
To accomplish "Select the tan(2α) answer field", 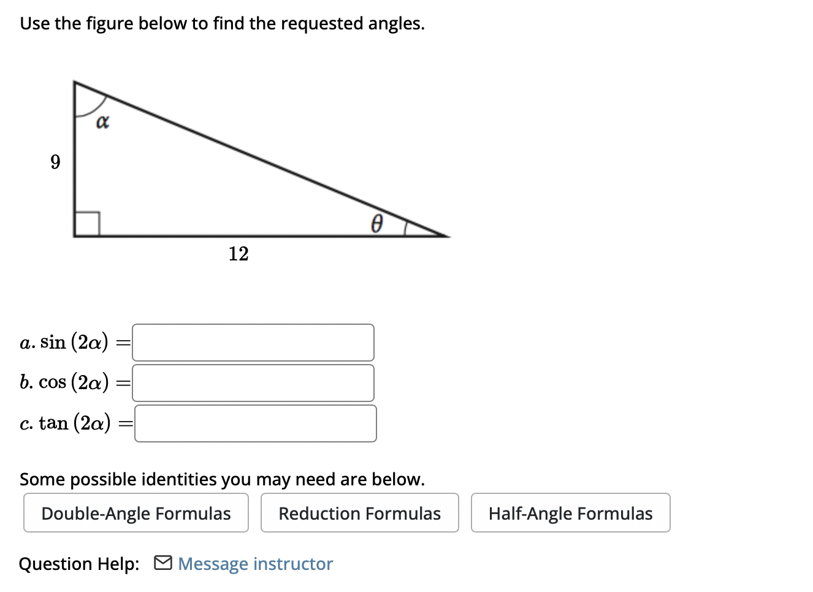I will (x=254, y=423).
